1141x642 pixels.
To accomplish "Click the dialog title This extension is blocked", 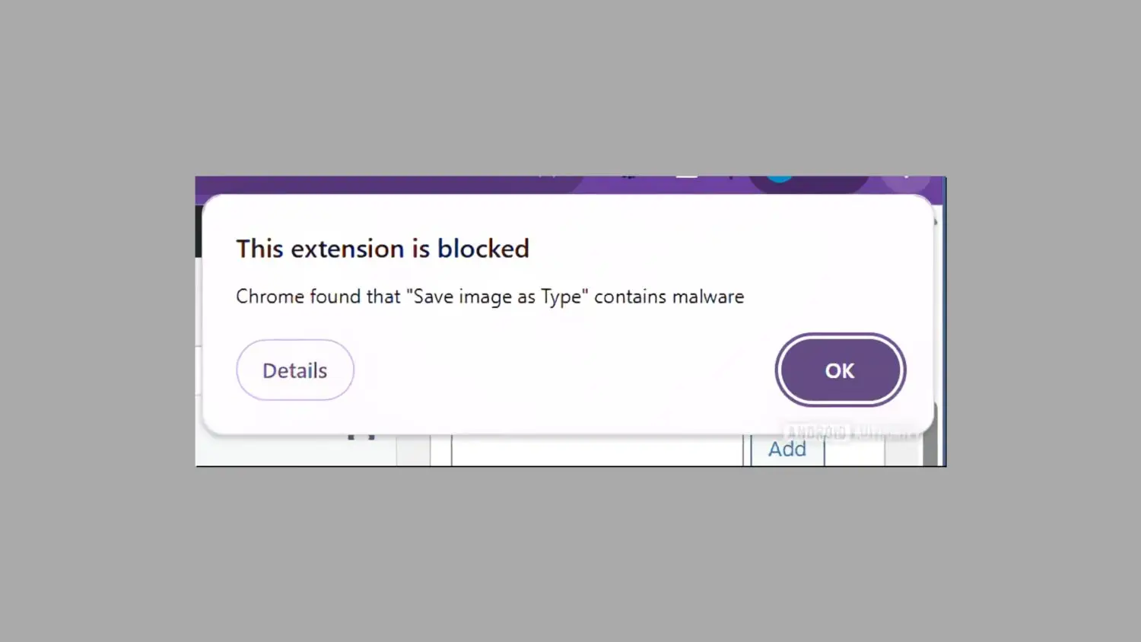I will coord(383,248).
